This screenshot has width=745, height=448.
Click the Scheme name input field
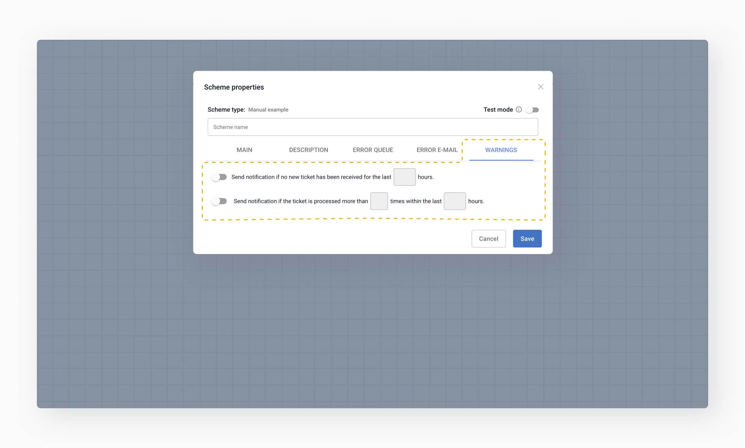pyautogui.click(x=372, y=127)
